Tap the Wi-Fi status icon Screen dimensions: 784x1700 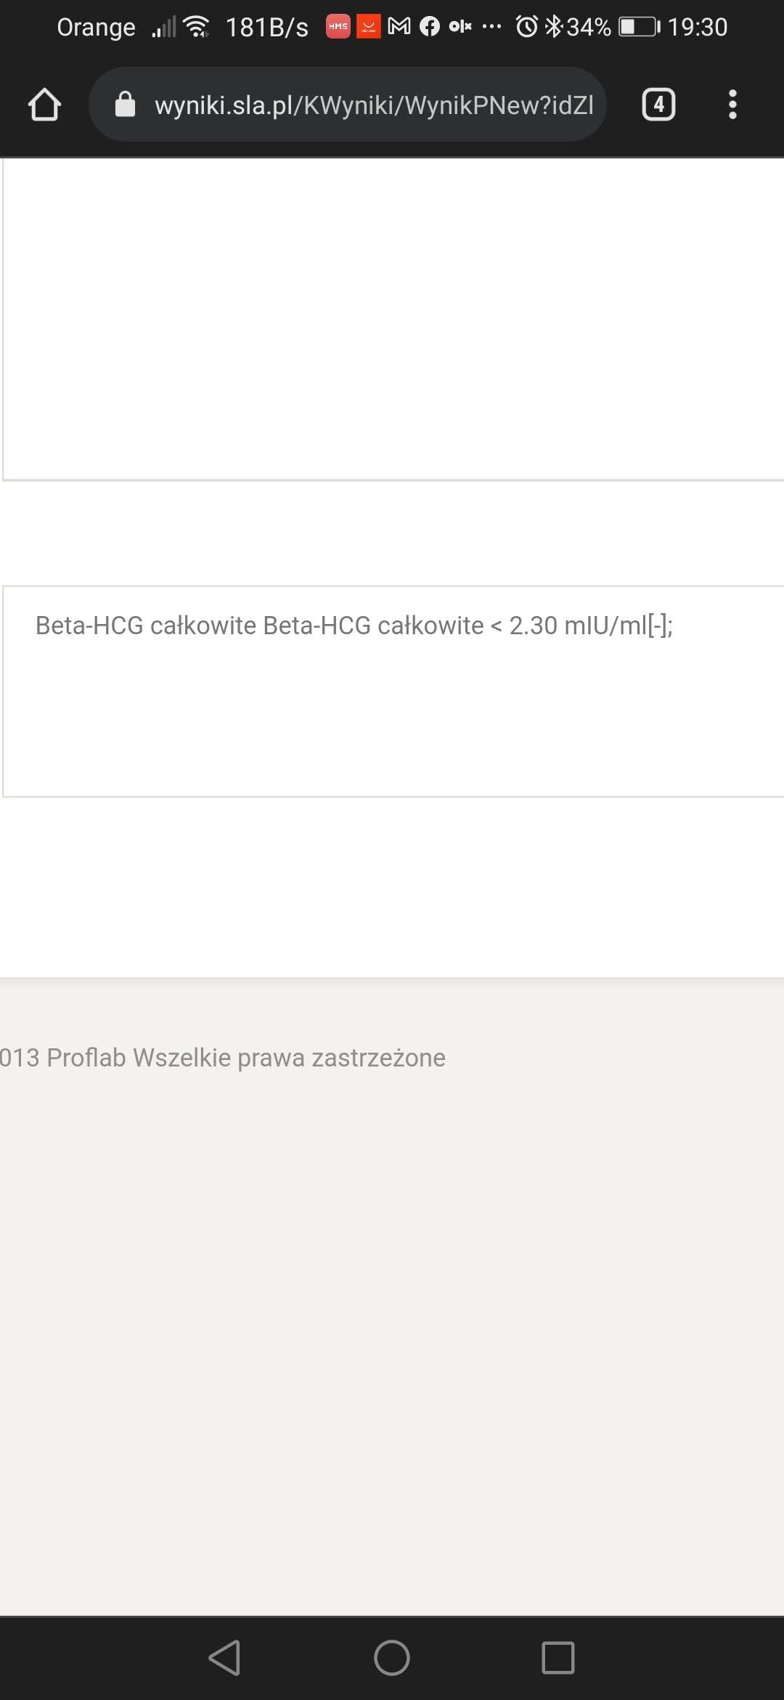[x=197, y=27]
